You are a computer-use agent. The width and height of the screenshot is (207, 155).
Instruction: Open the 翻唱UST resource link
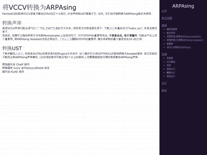(171, 72)
